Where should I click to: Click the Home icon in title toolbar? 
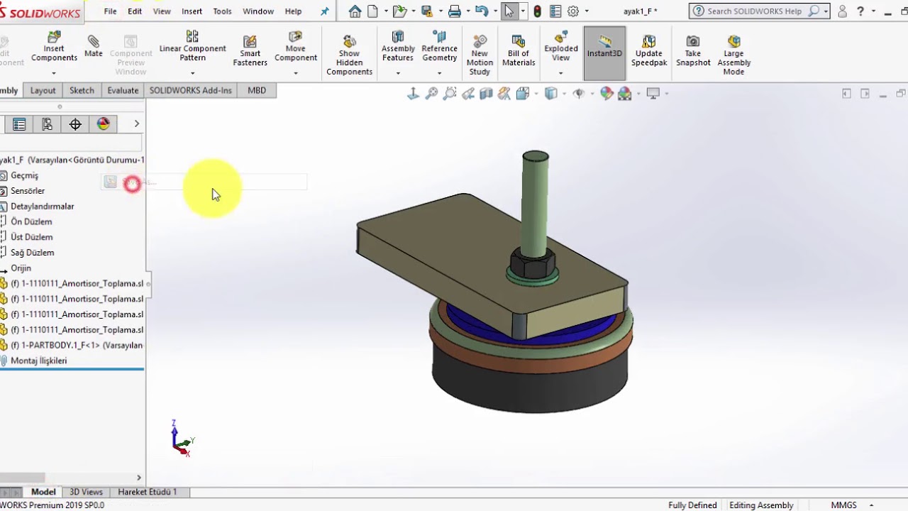click(355, 11)
